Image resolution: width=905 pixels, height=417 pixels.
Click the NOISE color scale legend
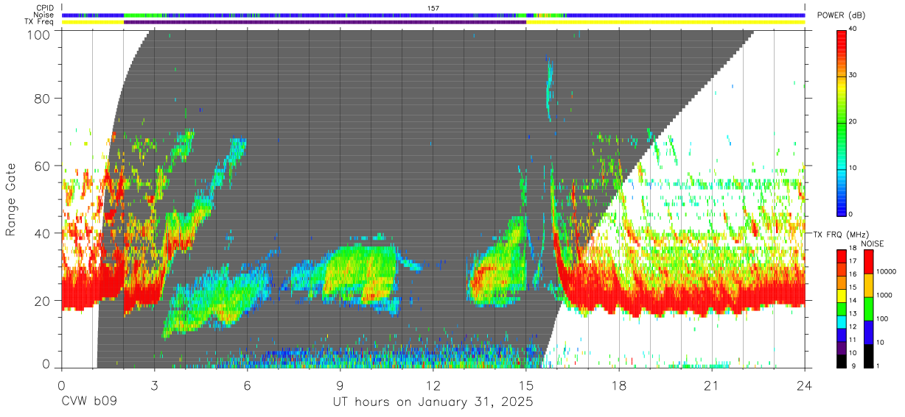click(867, 308)
